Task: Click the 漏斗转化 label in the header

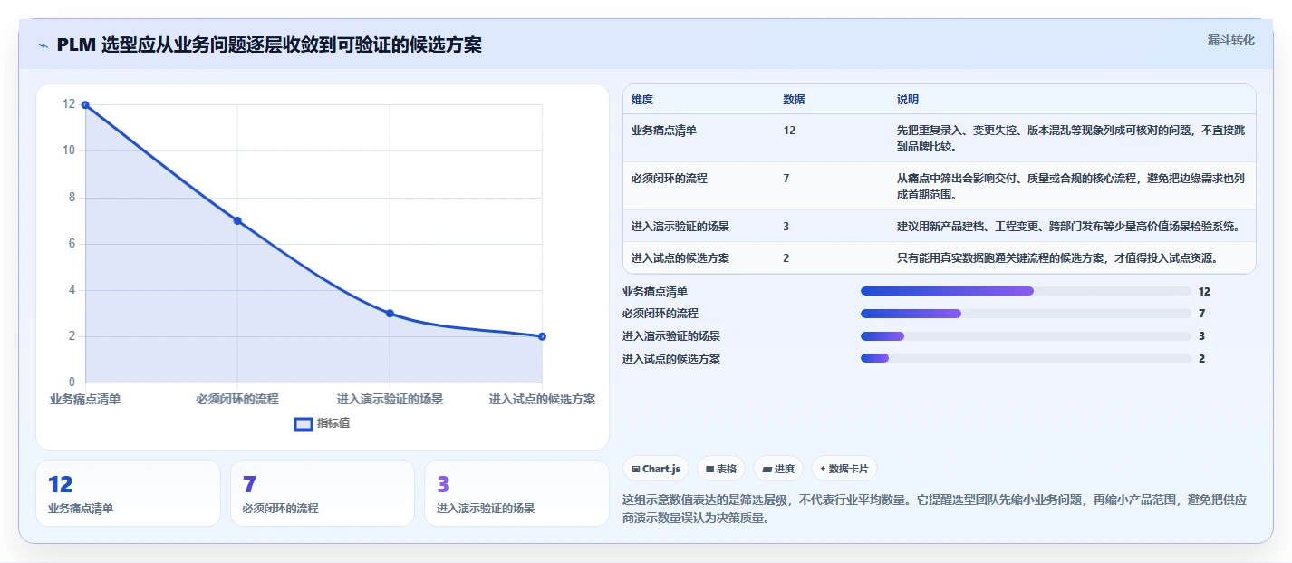Action: click(1231, 40)
